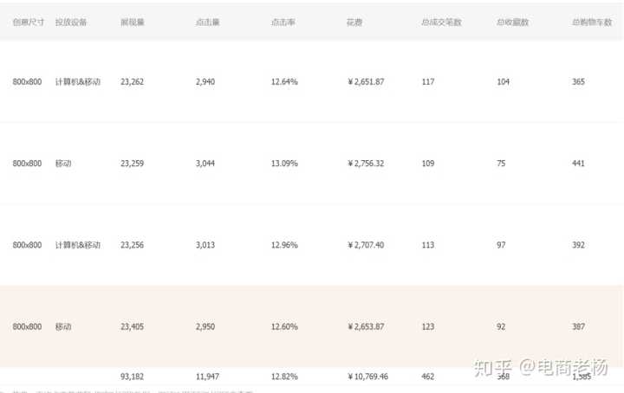
Task: Select the 花费 column header
Action: pos(354,22)
